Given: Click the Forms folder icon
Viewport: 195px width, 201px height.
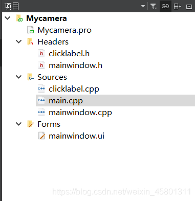Looking at the screenshot, I should pyautogui.click(x=31, y=124).
